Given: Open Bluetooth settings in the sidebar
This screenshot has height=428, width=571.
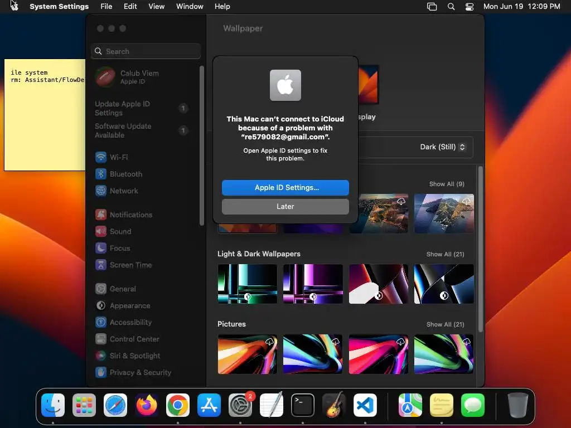Looking at the screenshot, I should (146, 174).
